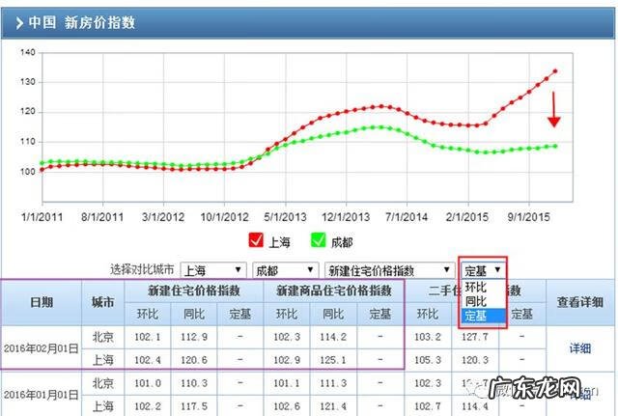Click the value 103.2 in table
This screenshot has width=618, height=416.
428,337
